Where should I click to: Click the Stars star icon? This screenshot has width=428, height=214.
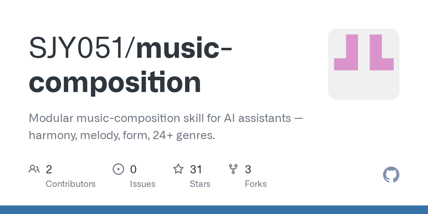(x=178, y=169)
